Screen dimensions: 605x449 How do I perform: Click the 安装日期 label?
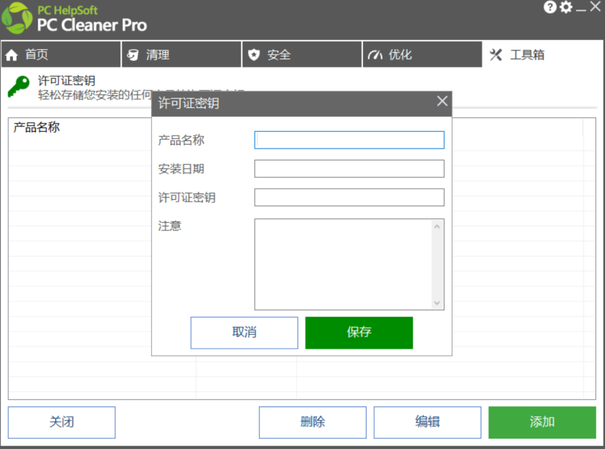pos(182,169)
